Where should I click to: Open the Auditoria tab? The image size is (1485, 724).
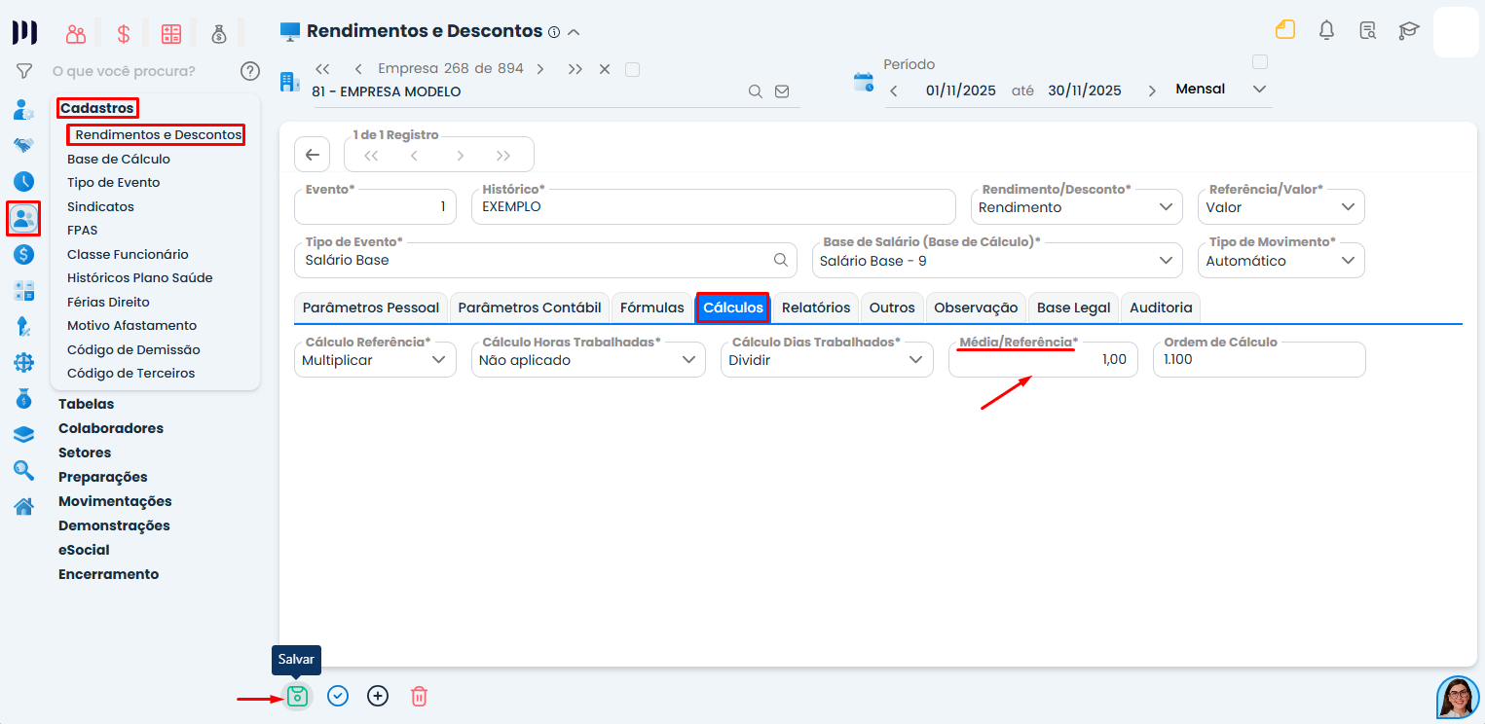pyautogui.click(x=1161, y=308)
